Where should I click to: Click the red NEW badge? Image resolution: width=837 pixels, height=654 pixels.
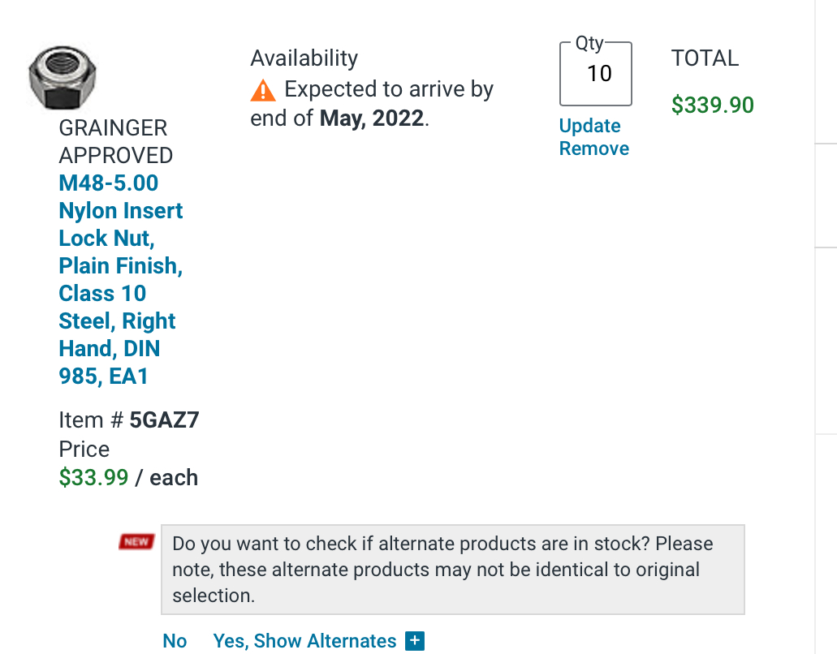click(136, 542)
